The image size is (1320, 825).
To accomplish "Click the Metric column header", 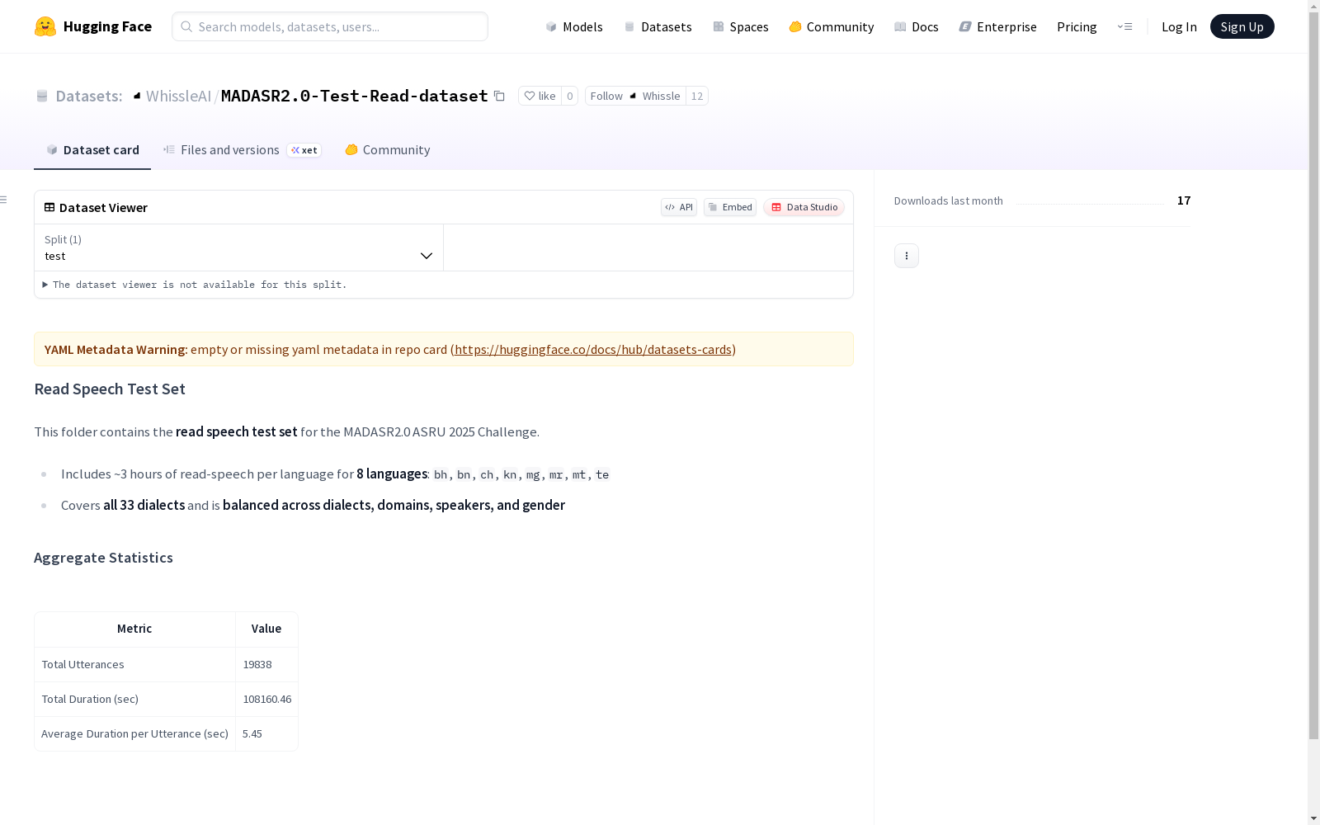I will tap(134, 629).
